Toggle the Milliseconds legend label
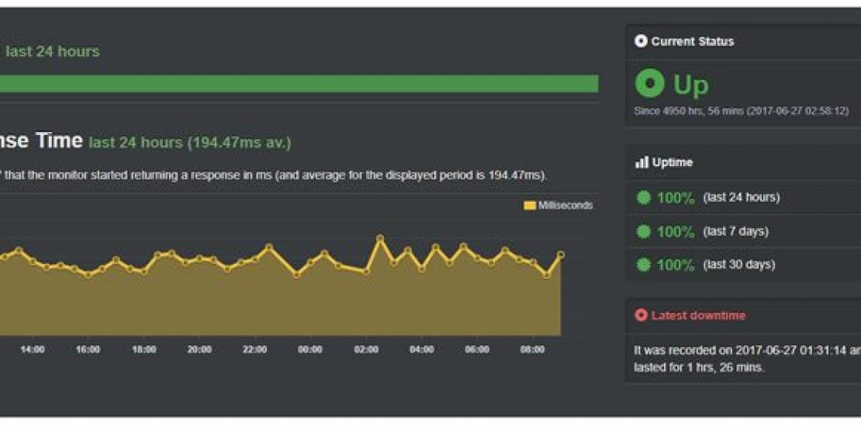 pos(565,206)
